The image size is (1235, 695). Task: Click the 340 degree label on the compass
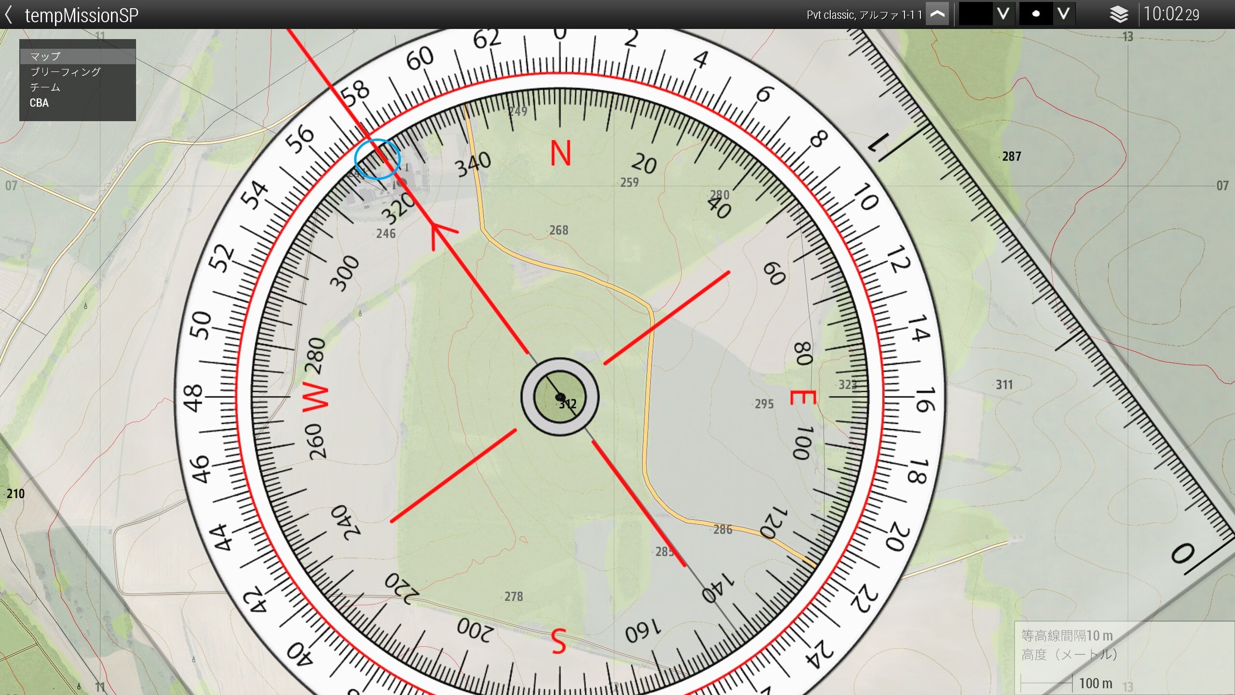[473, 164]
